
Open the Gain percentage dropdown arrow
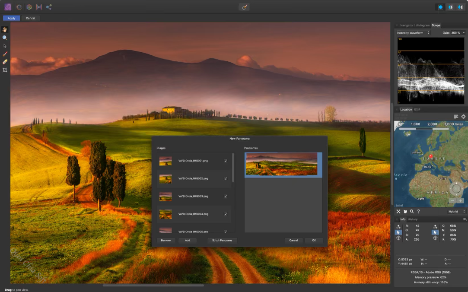[x=464, y=33]
